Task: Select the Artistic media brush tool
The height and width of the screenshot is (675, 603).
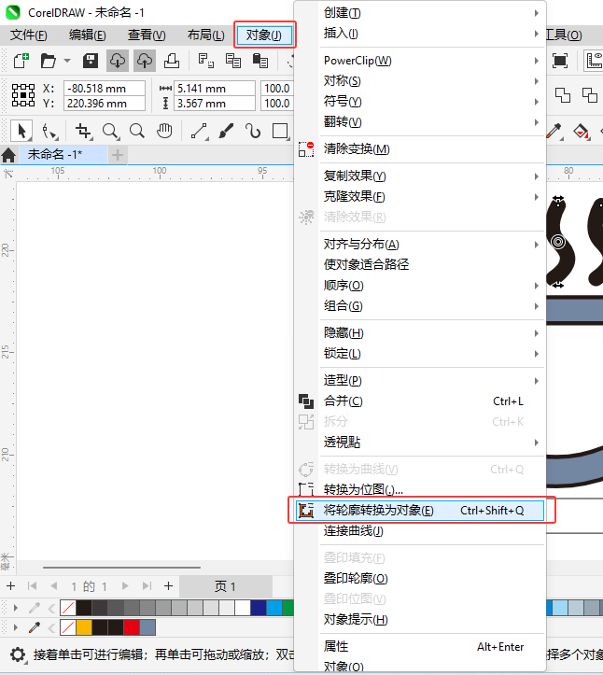Action: [x=226, y=131]
